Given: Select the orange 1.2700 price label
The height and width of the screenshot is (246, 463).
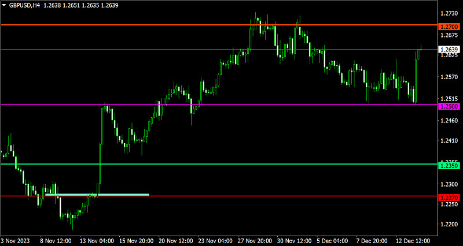Looking at the screenshot, I should click(450, 27).
